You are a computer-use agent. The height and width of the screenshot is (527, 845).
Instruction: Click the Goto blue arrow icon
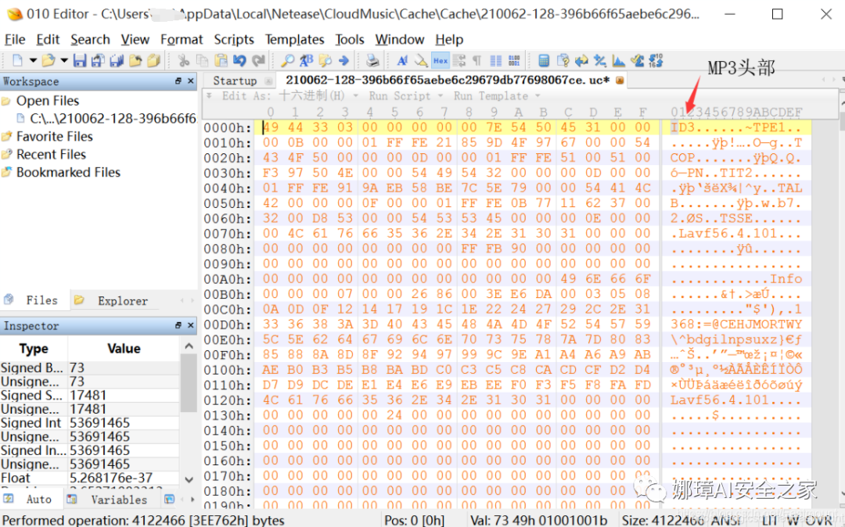pyautogui.click(x=343, y=60)
